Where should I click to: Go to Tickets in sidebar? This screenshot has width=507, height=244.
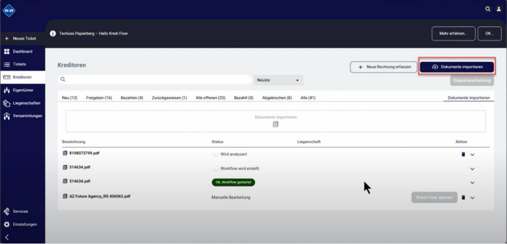coord(23,64)
